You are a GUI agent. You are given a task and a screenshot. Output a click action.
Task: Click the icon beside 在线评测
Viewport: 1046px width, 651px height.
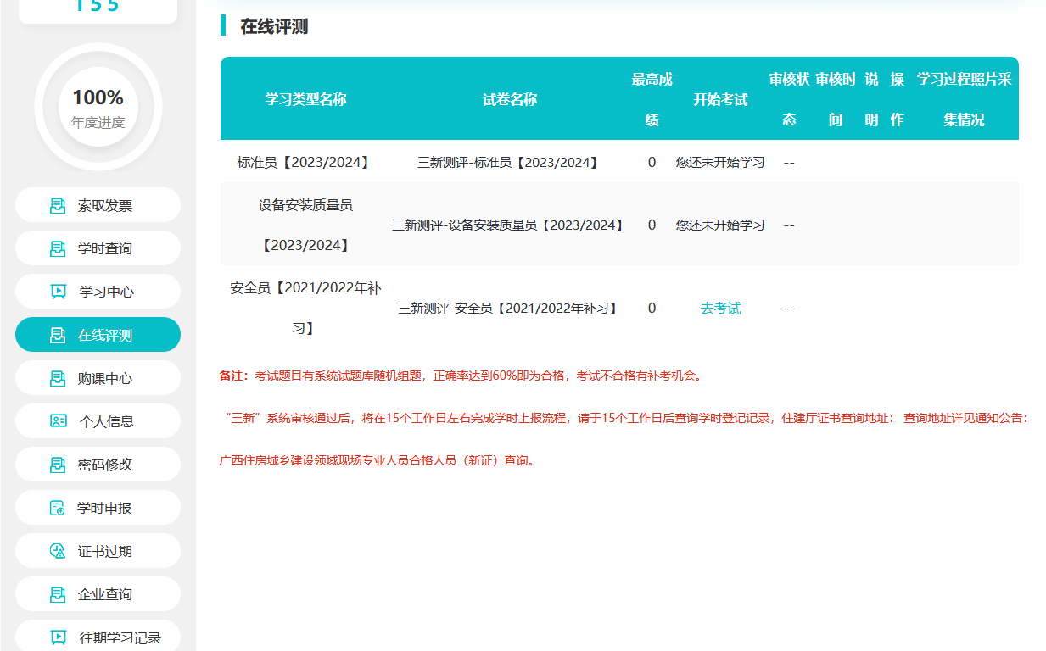(x=58, y=335)
